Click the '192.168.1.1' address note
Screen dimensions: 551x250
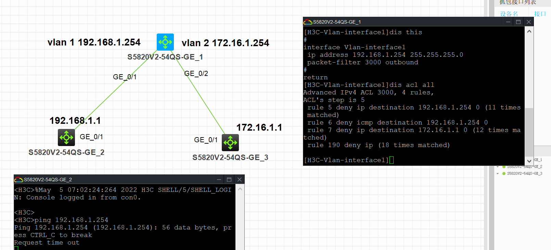coord(75,121)
